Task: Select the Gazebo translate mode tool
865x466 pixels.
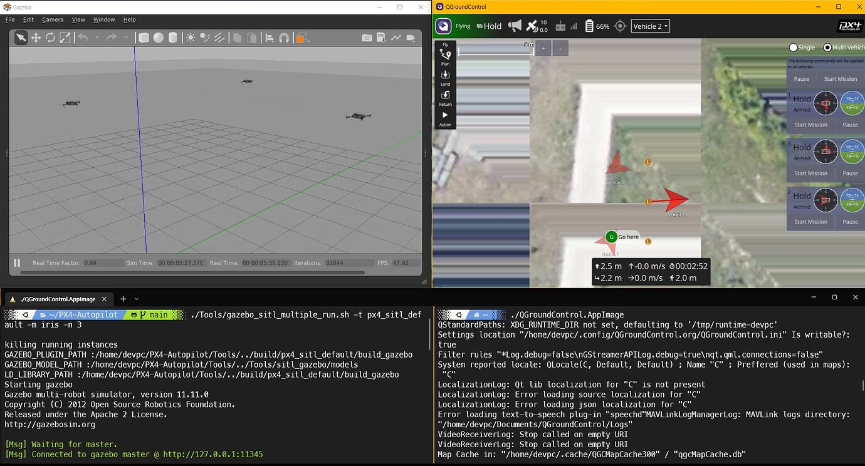Action: [x=35, y=38]
